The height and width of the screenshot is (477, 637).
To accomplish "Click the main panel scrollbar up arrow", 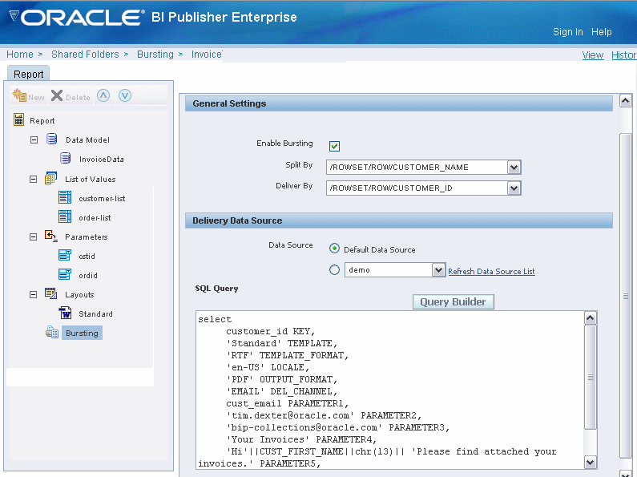I will point(626,100).
